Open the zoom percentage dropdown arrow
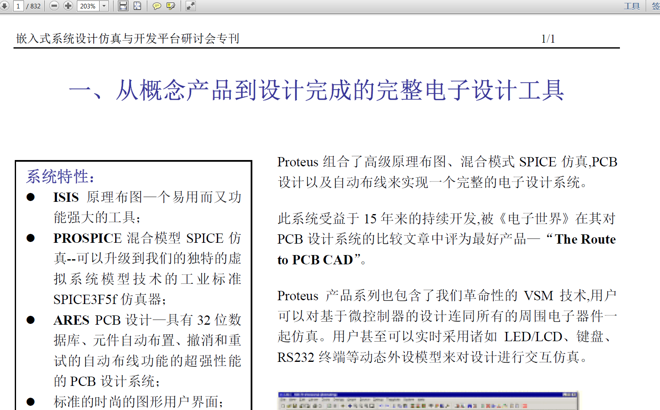This screenshot has height=410, width=660. pos(104,6)
